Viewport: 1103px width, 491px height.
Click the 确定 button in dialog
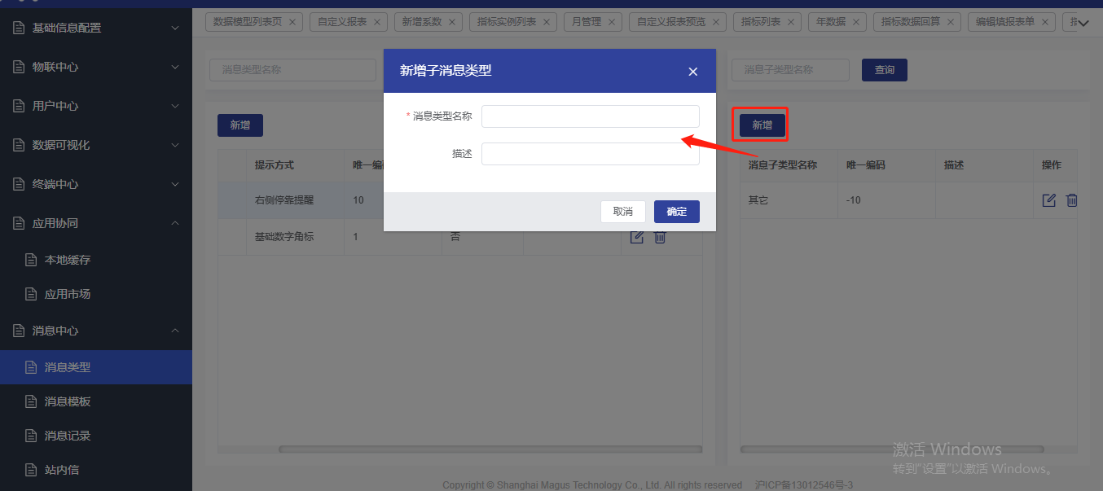pyautogui.click(x=676, y=212)
